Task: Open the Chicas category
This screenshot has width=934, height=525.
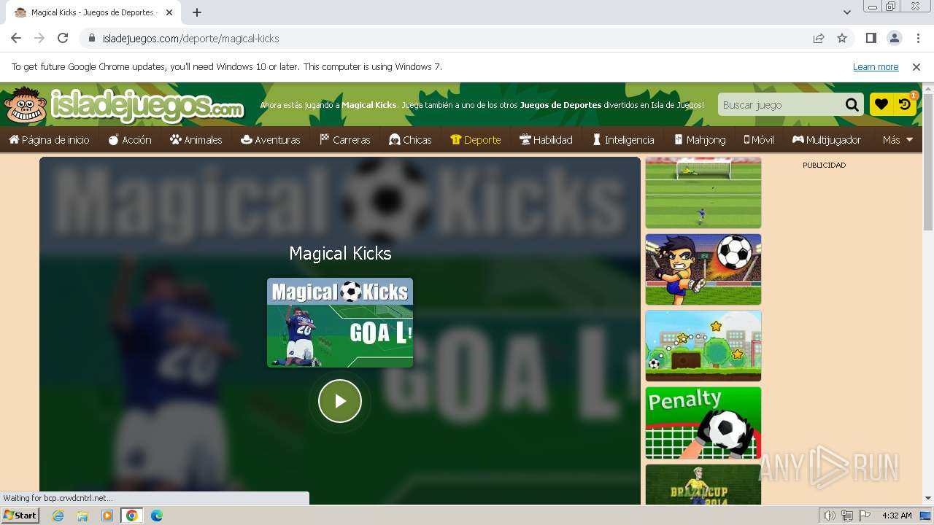Action: pos(410,139)
